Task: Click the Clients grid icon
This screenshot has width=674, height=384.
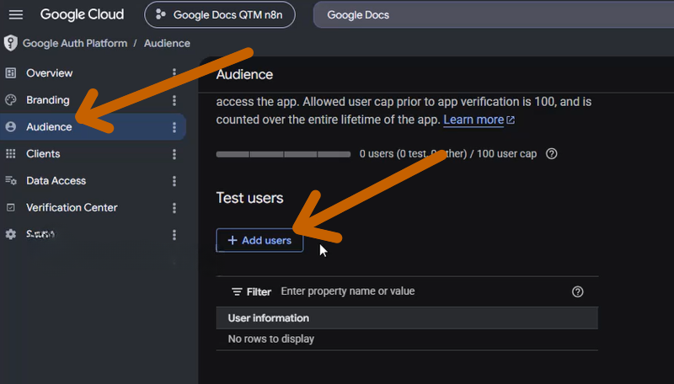Action: pos(11,154)
